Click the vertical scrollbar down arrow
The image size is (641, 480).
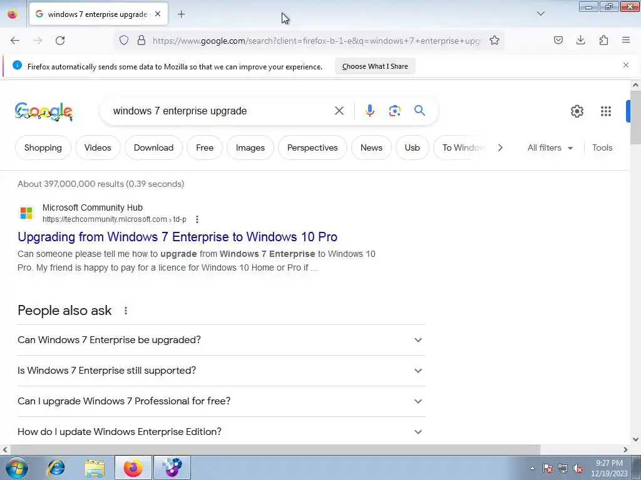(x=635, y=439)
